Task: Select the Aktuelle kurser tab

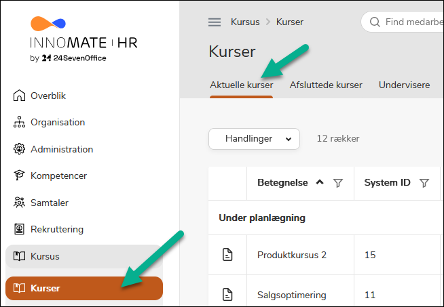Action: tap(241, 85)
